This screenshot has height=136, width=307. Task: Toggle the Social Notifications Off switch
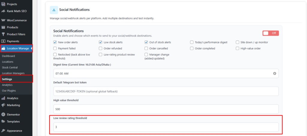tap(270, 33)
